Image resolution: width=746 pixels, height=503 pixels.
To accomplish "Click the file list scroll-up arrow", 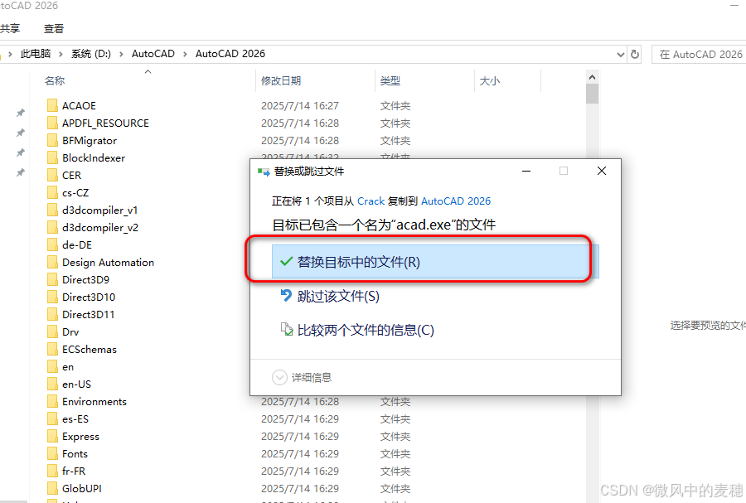I will (x=593, y=77).
